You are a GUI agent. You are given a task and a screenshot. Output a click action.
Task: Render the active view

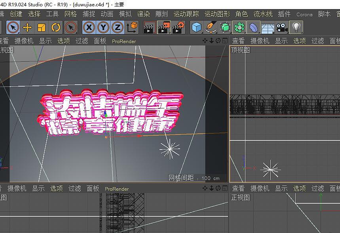coord(150,28)
